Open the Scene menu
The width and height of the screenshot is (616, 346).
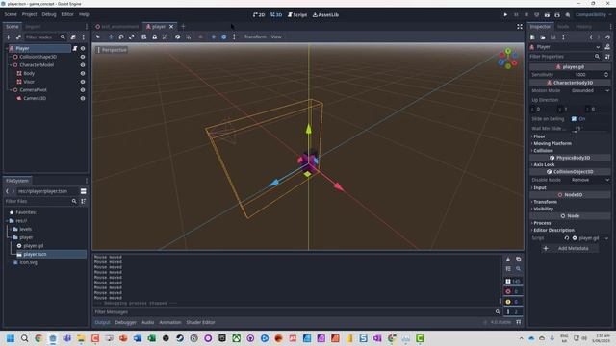click(x=11, y=14)
